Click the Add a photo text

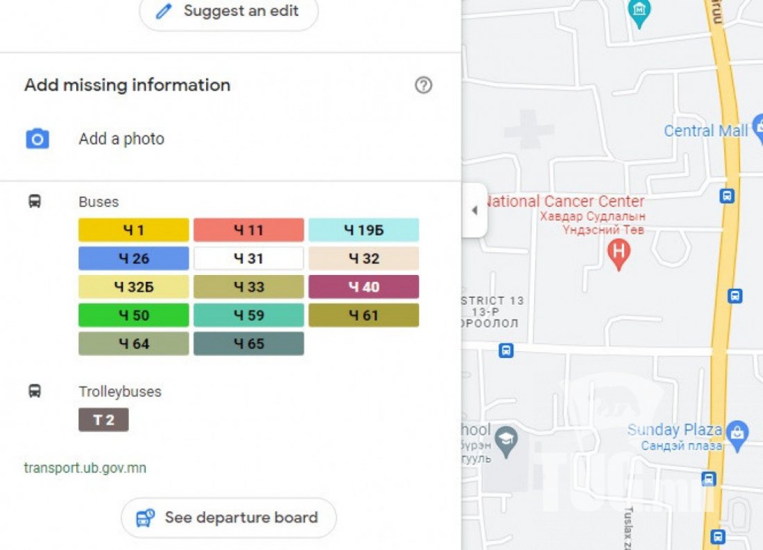(121, 139)
